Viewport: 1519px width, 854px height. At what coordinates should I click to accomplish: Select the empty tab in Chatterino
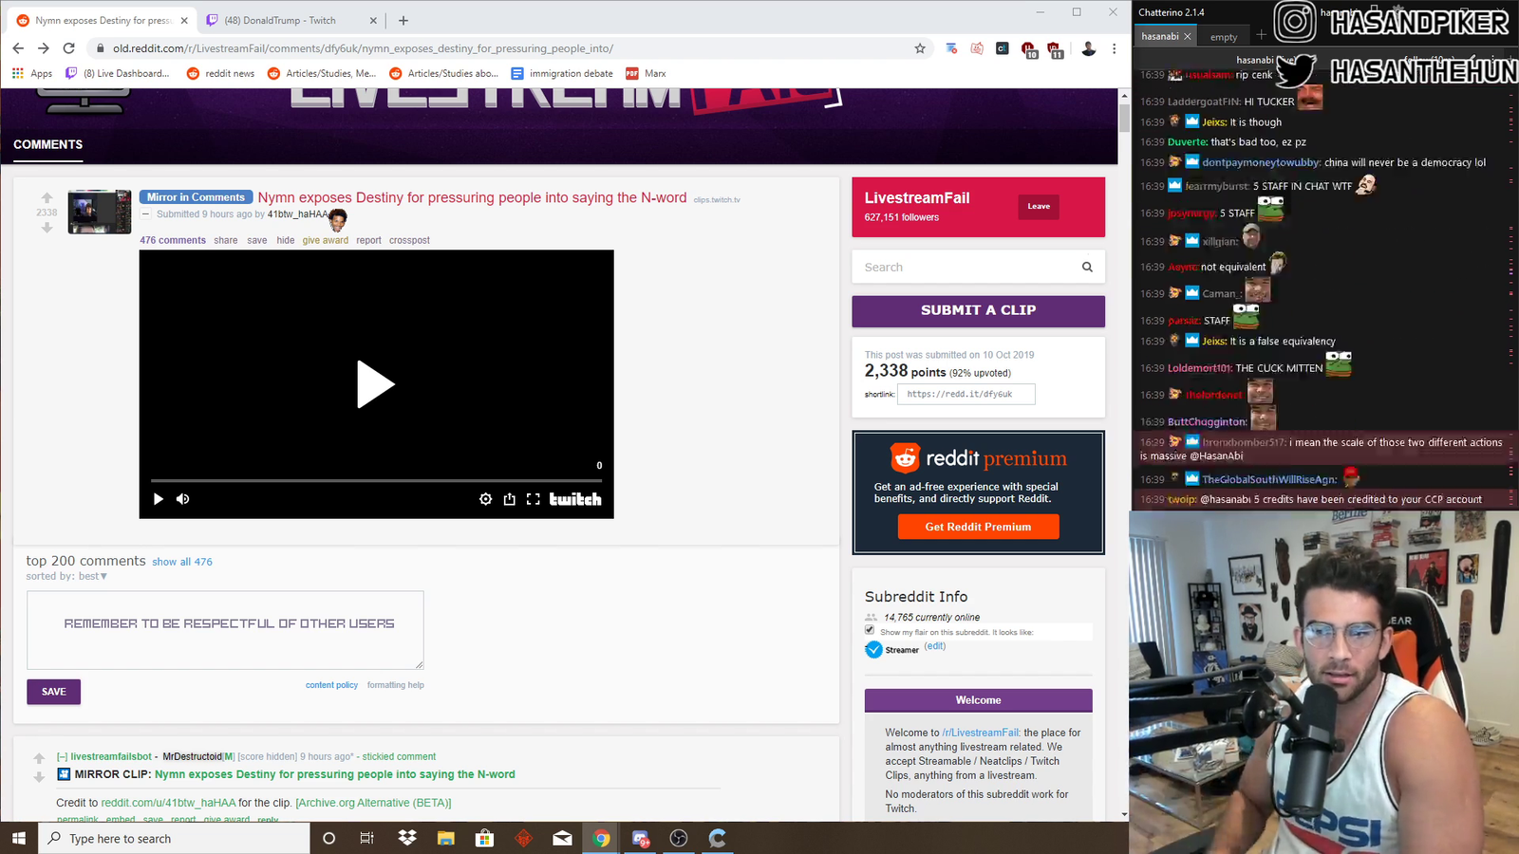pyautogui.click(x=1224, y=37)
